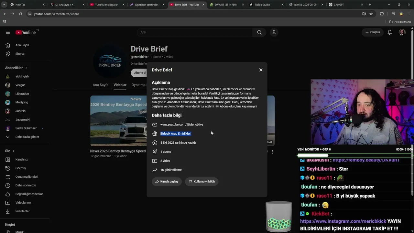Open Videolarınız in the sidebar
This screenshot has height=233, width=414.
click(x=23, y=203)
